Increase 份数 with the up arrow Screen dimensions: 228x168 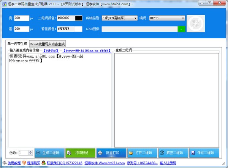(30, 152)
